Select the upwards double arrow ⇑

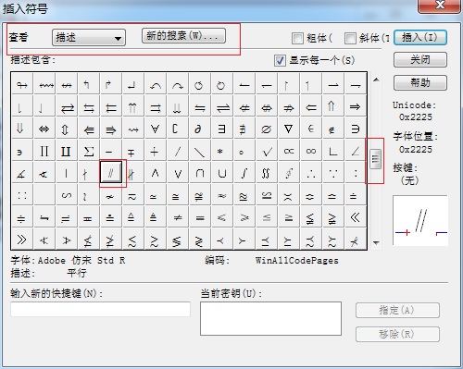332,106
